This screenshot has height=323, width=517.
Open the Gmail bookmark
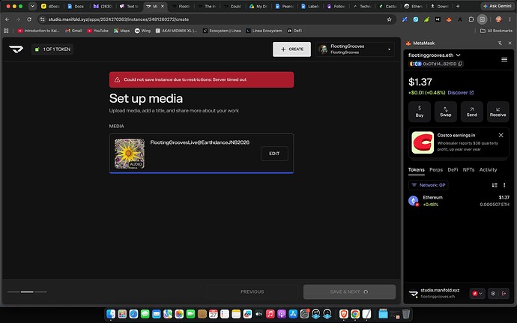(x=73, y=31)
